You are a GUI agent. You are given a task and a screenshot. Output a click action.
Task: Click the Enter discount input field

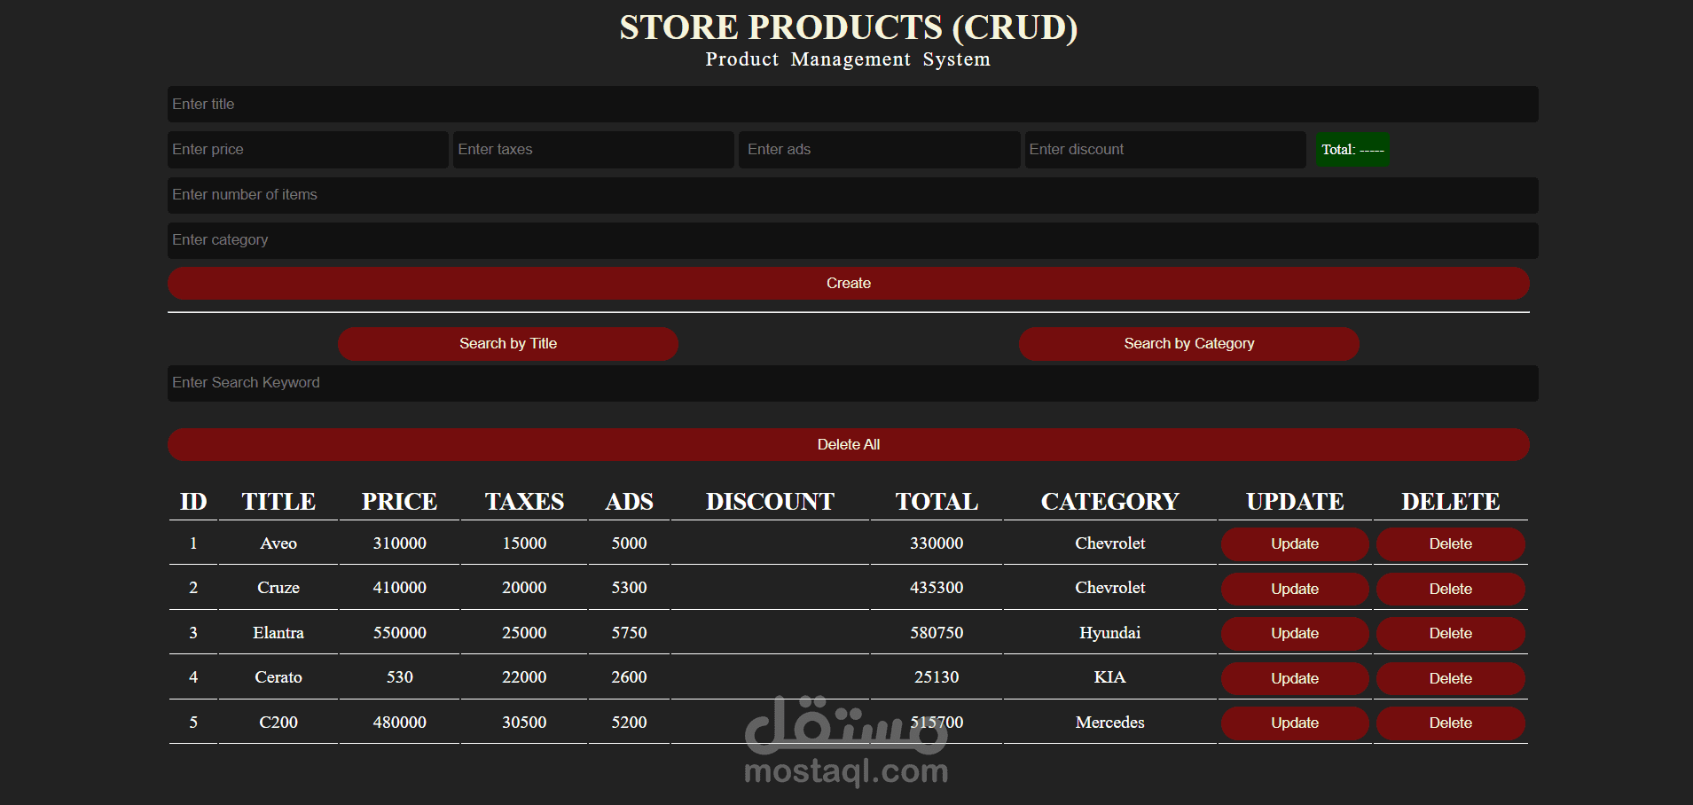click(x=1164, y=149)
